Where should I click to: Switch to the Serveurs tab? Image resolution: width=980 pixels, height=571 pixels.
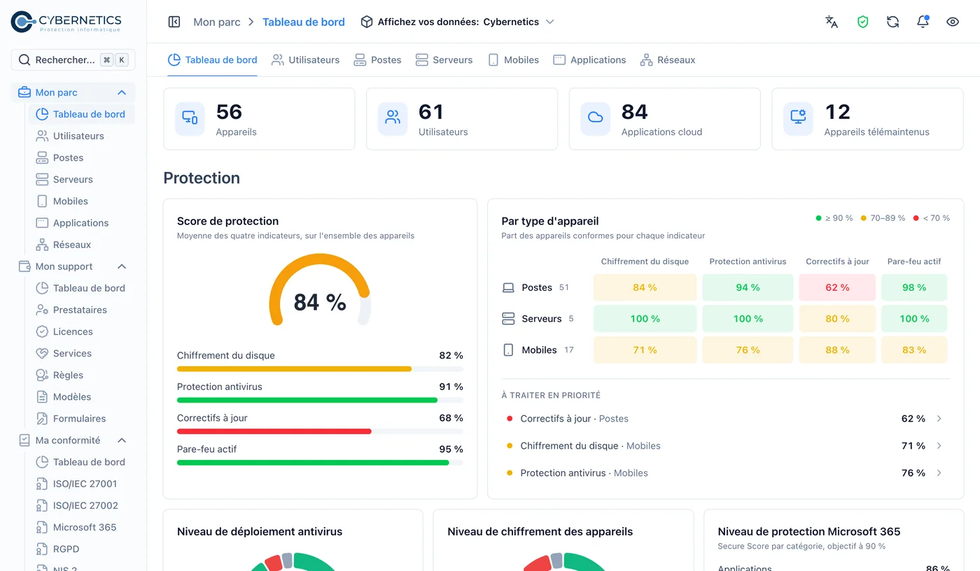(444, 60)
